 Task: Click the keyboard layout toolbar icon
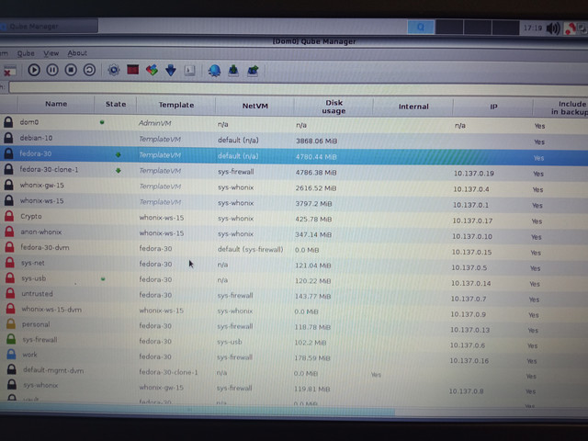(190, 71)
